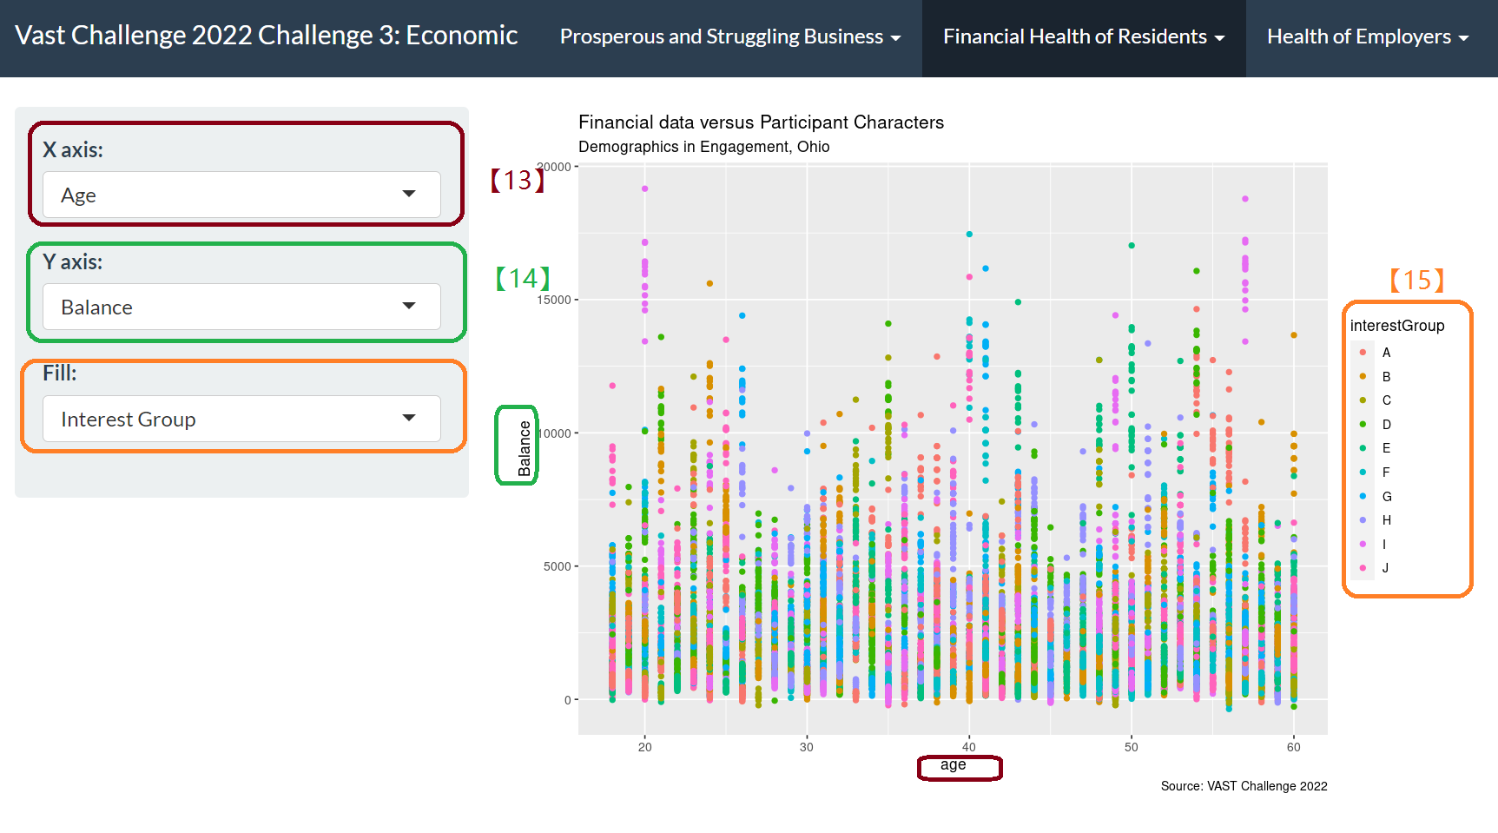
Task: Open the X axis Age dropdown
Action: click(241, 195)
